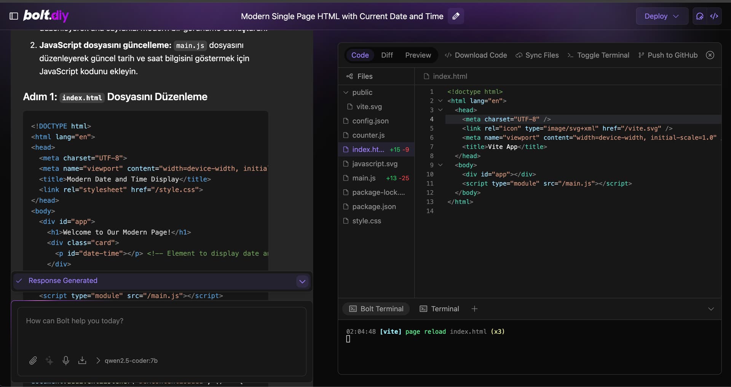731x387 pixels.
Task: Edit the chat title with pencil icon
Action: [456, 16]
